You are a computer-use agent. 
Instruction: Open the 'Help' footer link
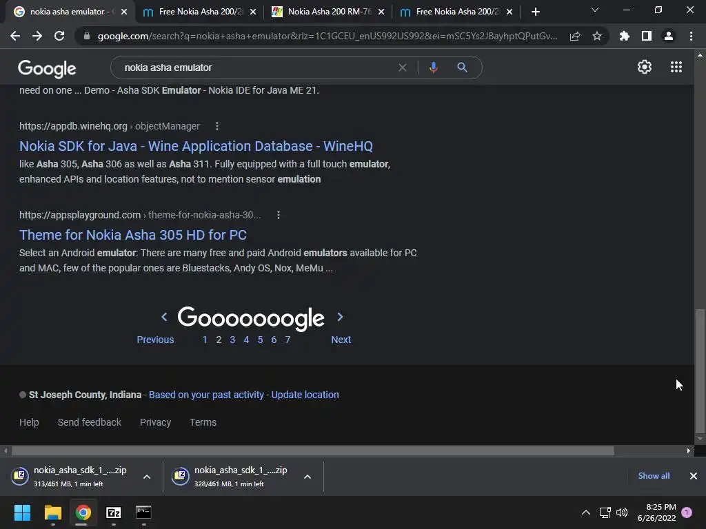click(x=29, y=422)
